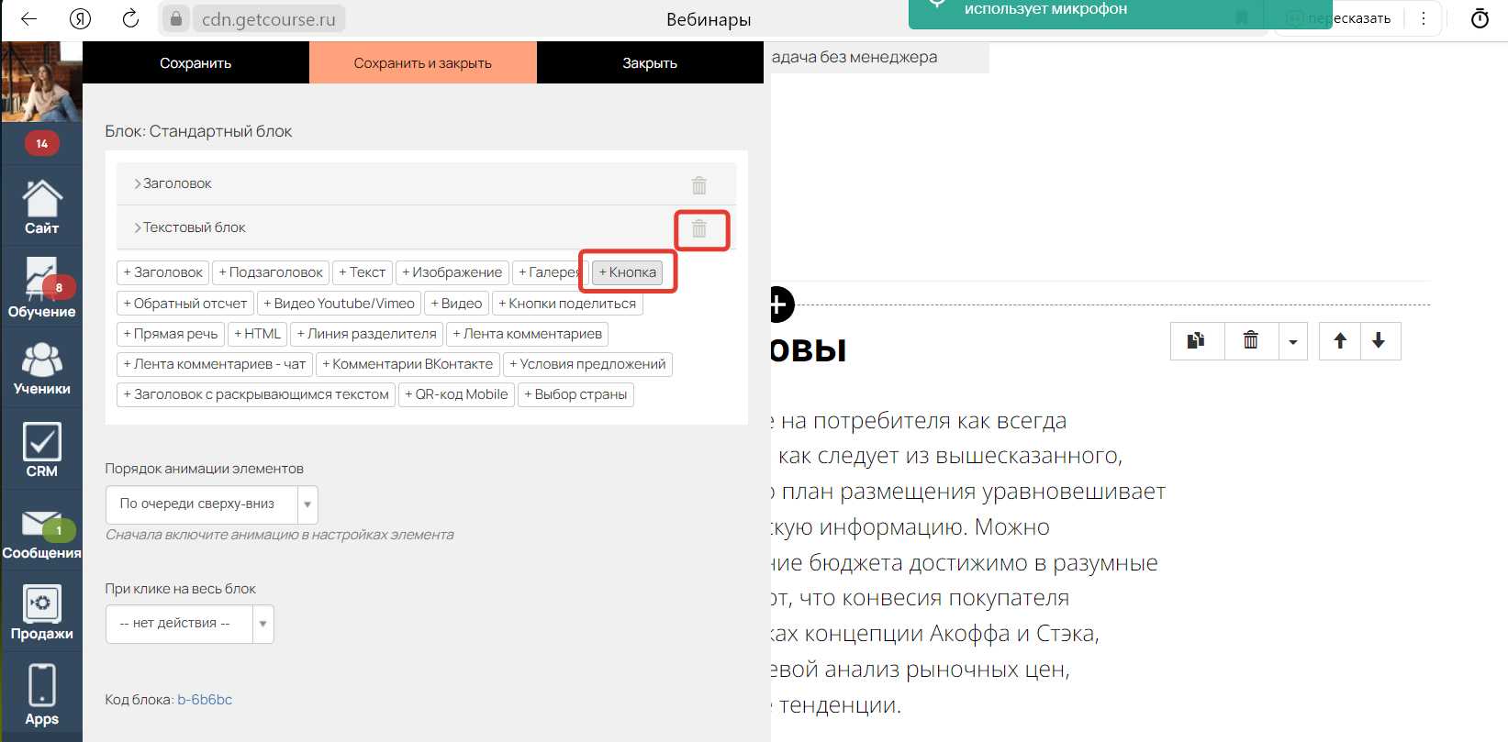The width and height of the screenshot is (1508, 742).
Task: Go to Ученики in sidebar
Action: point(41,369)
